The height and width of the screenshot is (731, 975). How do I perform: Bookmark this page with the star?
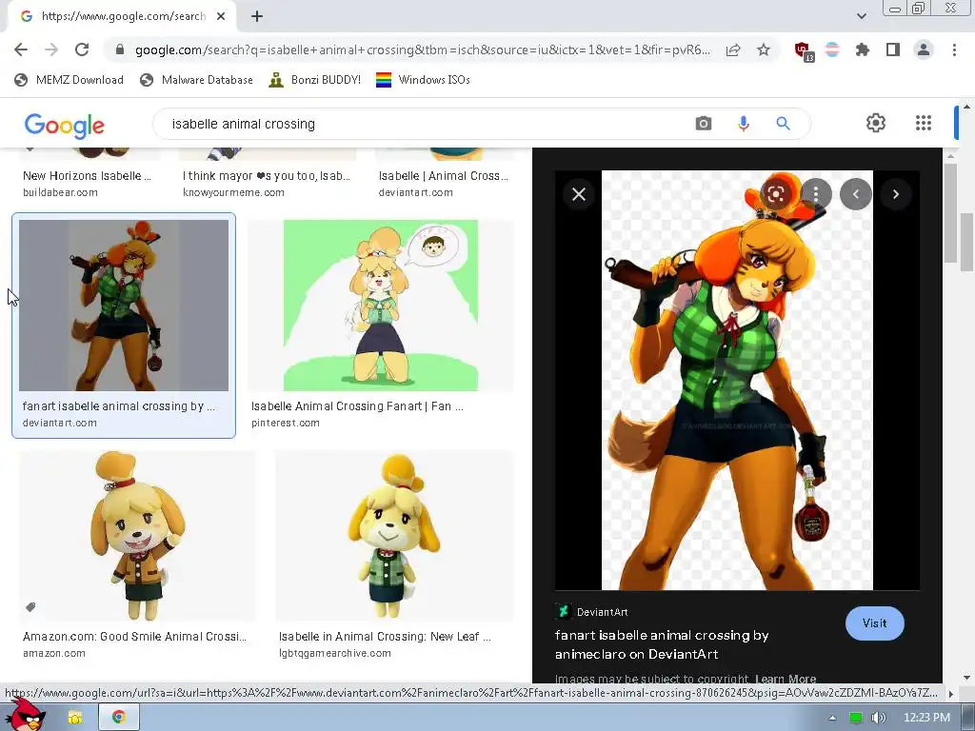[764, 49]
